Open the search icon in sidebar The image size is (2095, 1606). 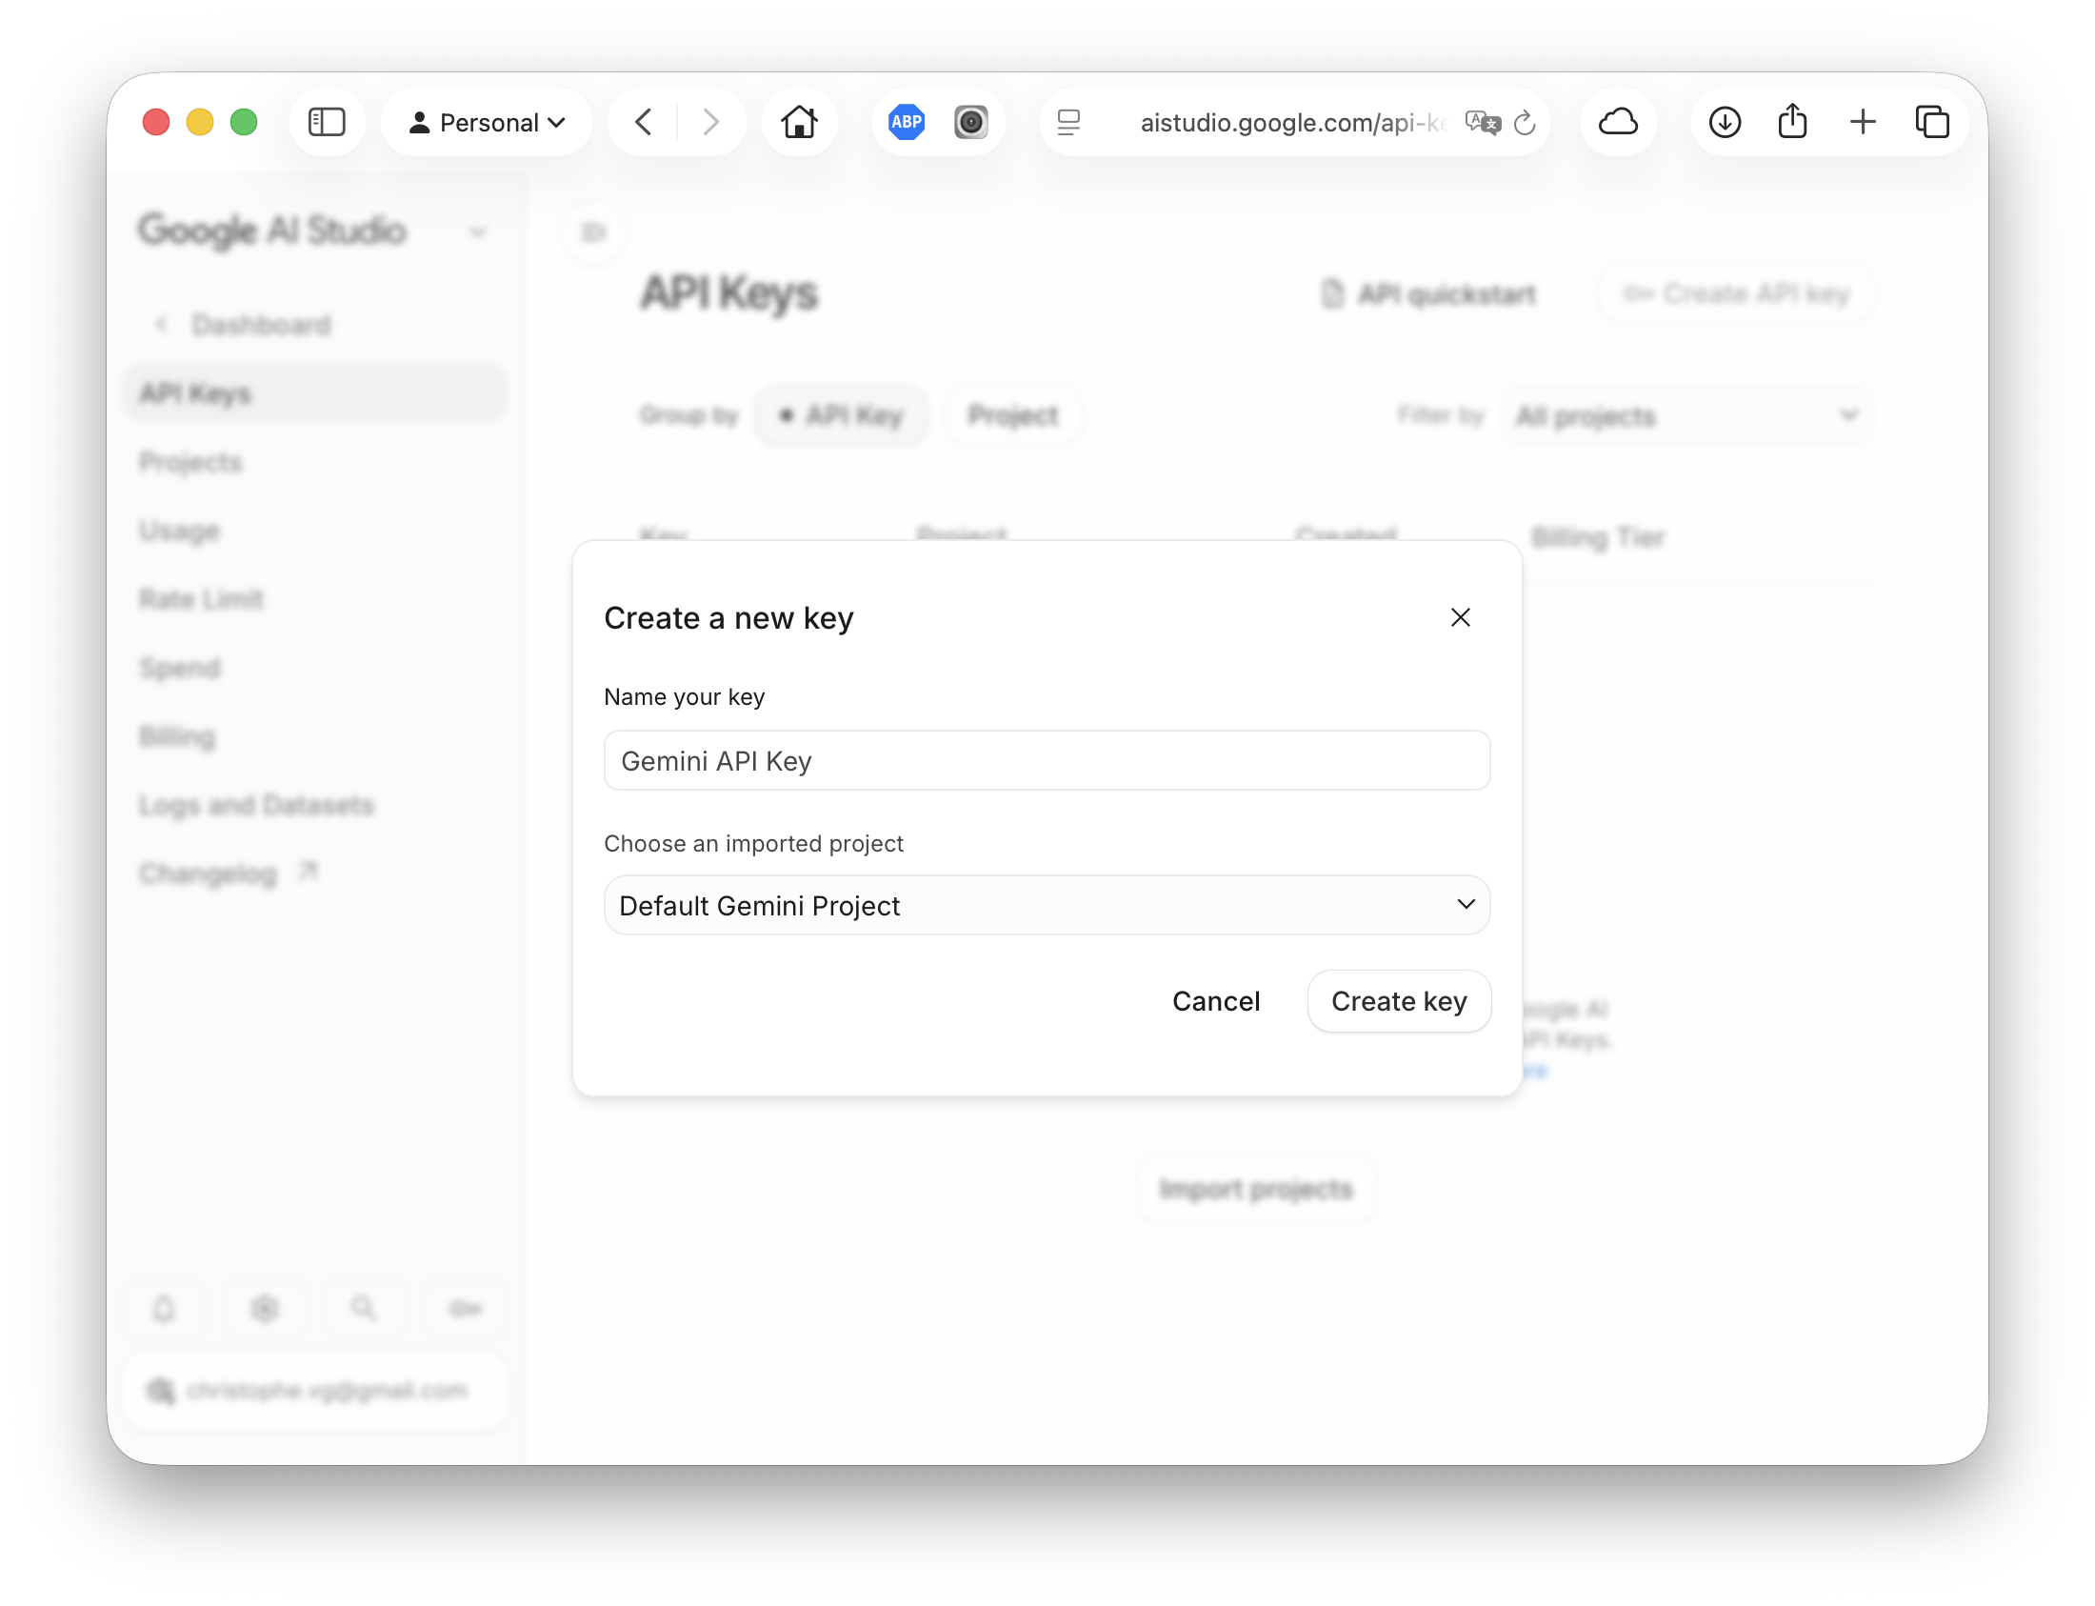tap(363, 1308)
